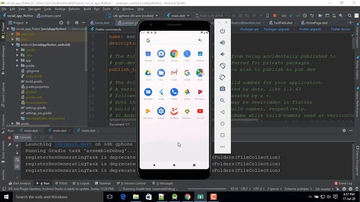This screenshot has width=360, height=202.
Task: Open the Refactor menu
Action: [x=74, y=9]
